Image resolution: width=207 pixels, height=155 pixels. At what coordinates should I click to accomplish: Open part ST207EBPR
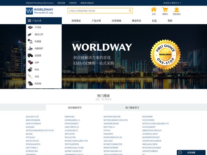147,117
